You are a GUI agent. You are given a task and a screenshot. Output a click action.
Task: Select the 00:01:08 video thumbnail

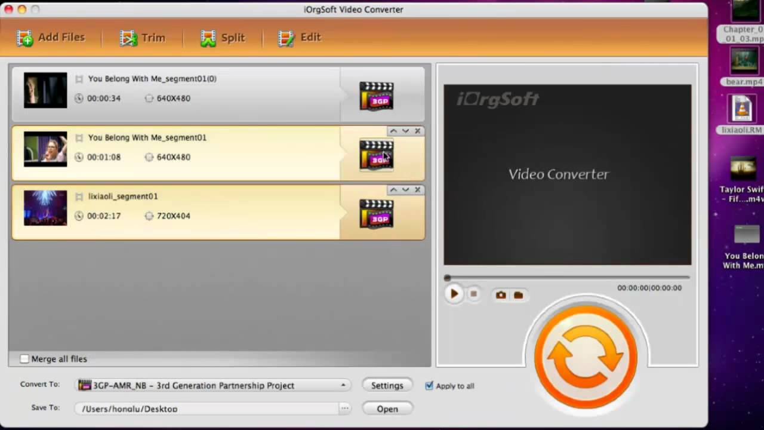click(45, 149)
